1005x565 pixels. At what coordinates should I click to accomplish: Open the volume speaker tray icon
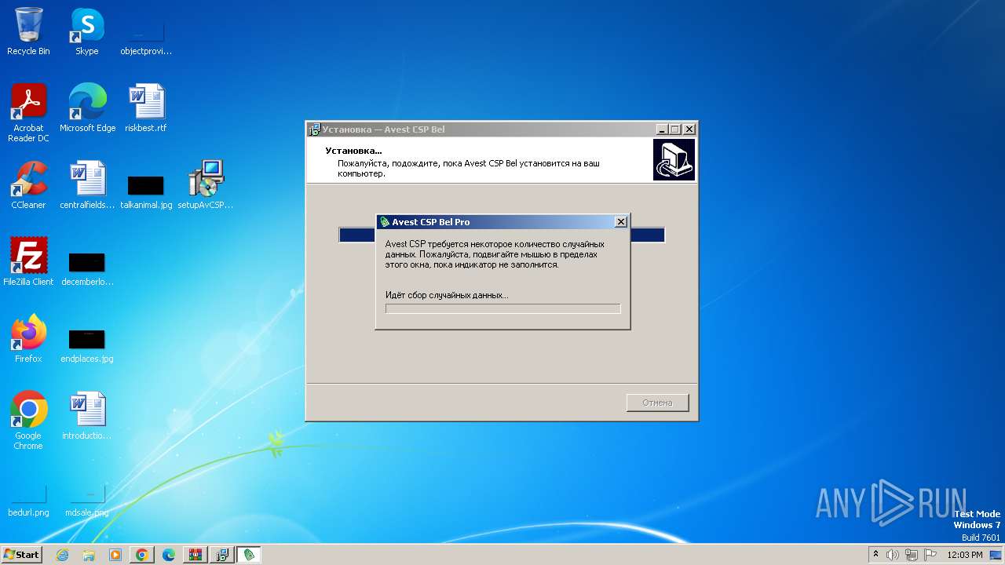coord(893,555)
